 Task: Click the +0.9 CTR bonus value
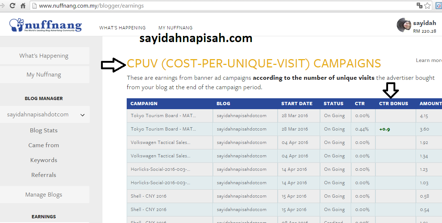coord(385,129)
